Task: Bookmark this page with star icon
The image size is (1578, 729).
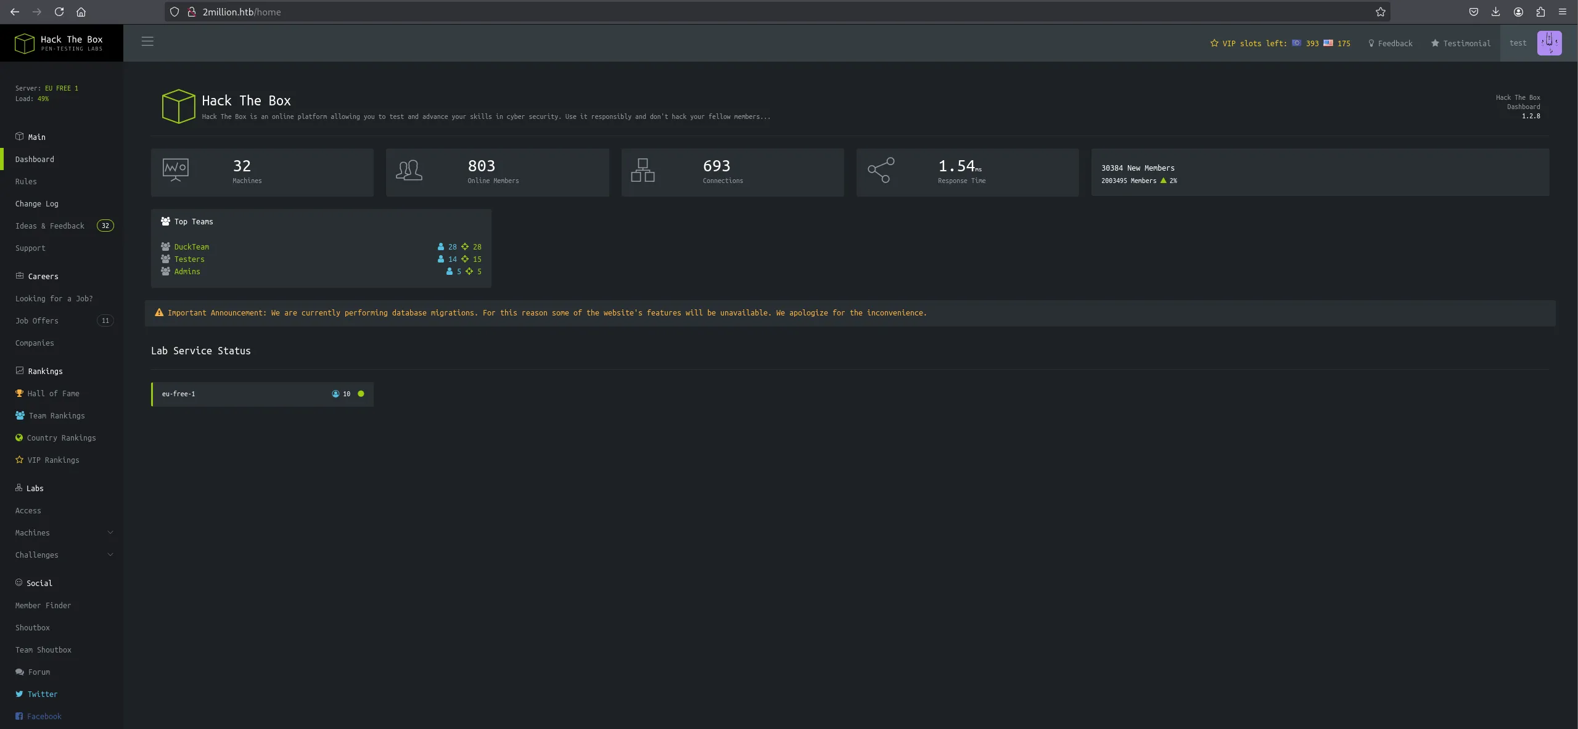Action: (1380, 12)
